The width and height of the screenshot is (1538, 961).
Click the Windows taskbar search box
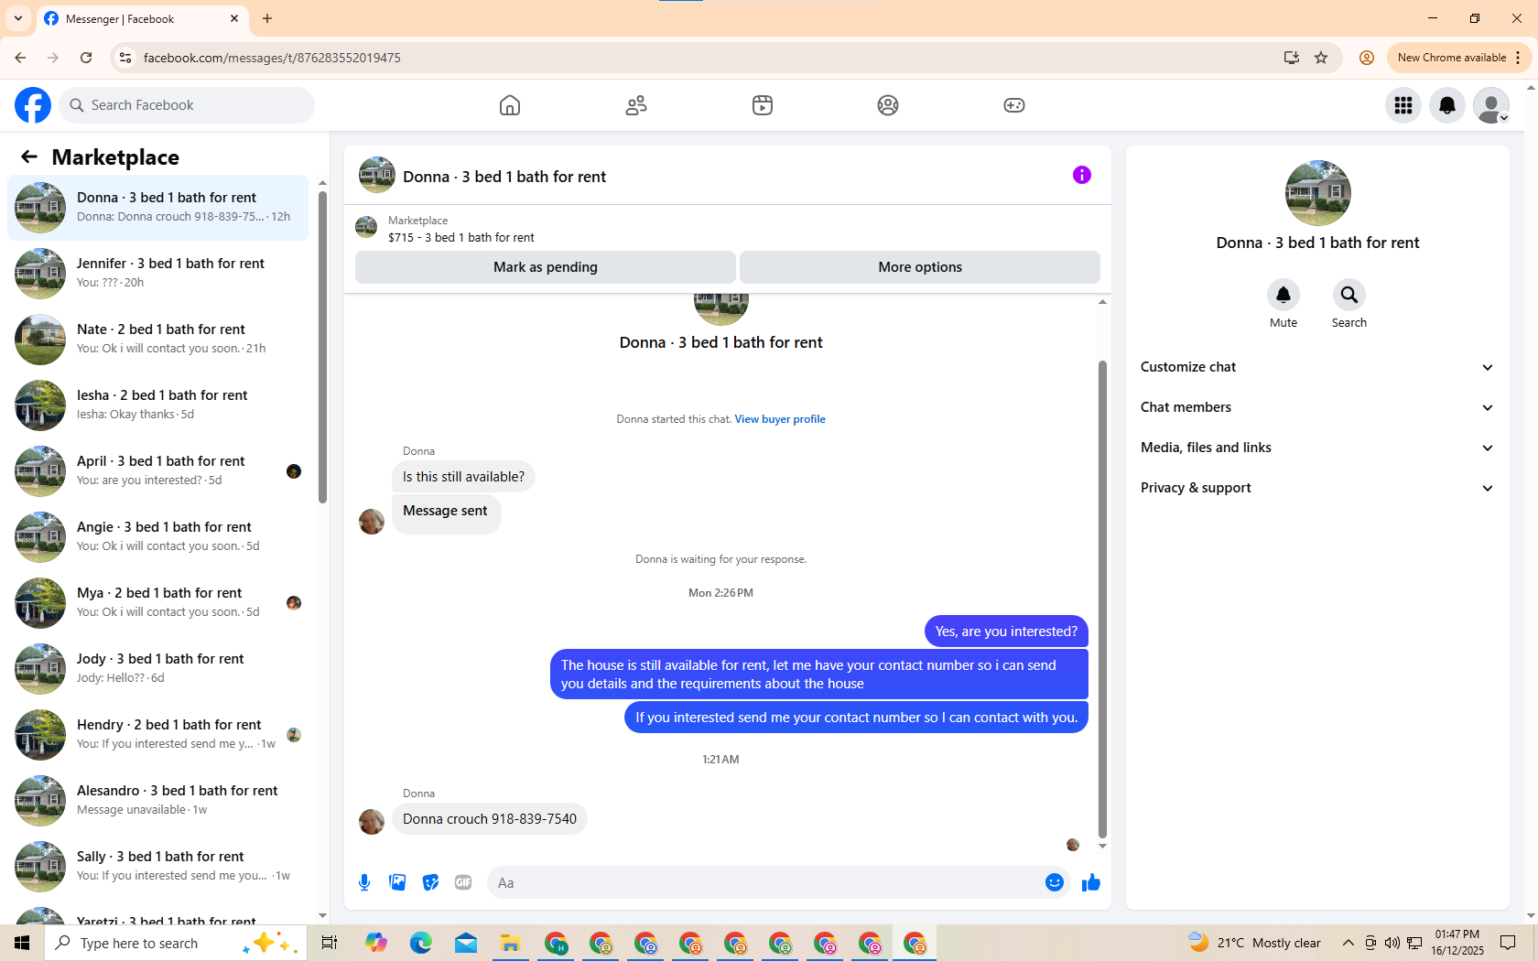point(176,943)
